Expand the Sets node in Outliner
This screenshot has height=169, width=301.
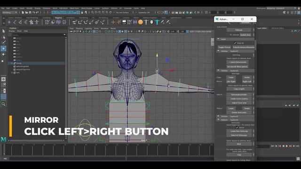point(12,73)
